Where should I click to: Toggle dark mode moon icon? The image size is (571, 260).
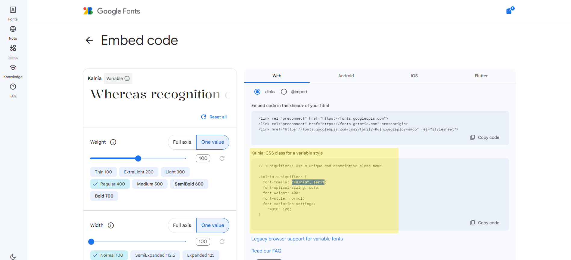point(13,257)
